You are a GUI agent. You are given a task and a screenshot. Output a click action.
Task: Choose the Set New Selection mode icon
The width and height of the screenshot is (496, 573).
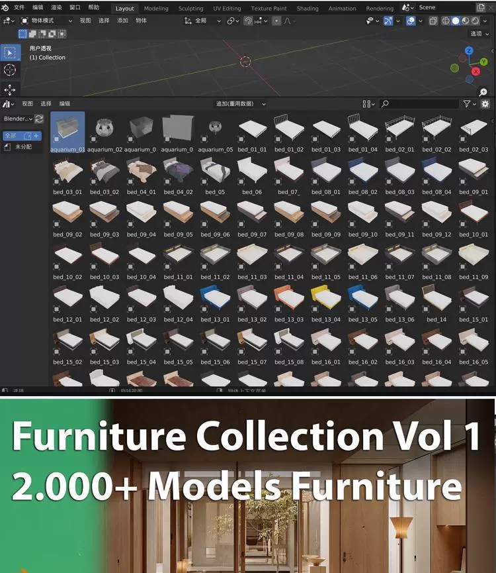click(22, 34)
